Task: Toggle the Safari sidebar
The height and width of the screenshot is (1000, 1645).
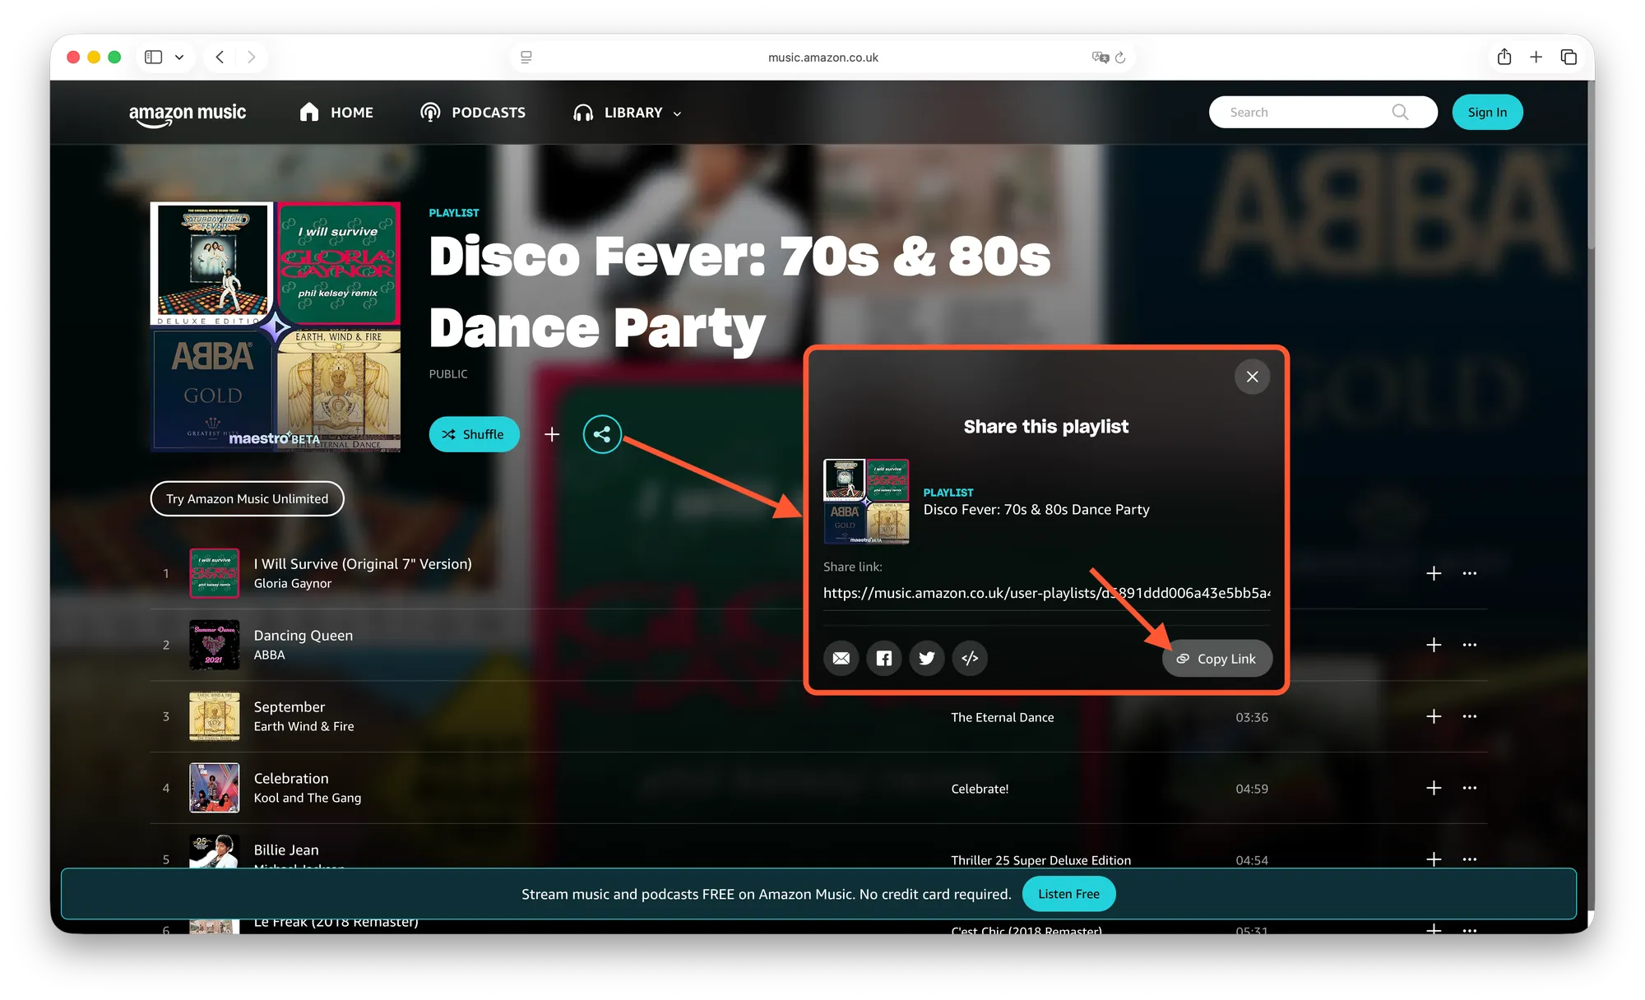Action: tap(153, 57)
